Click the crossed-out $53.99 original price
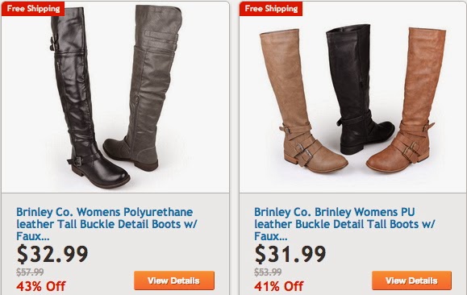Screen dimensions: 467x295 pyautogui.click(x=268, y=272)
